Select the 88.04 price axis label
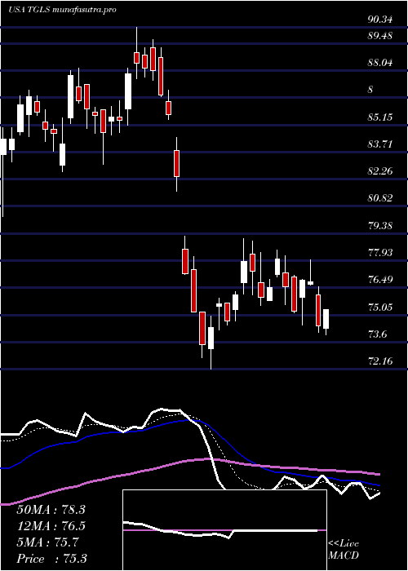408x571 pixels. [380, 63]
